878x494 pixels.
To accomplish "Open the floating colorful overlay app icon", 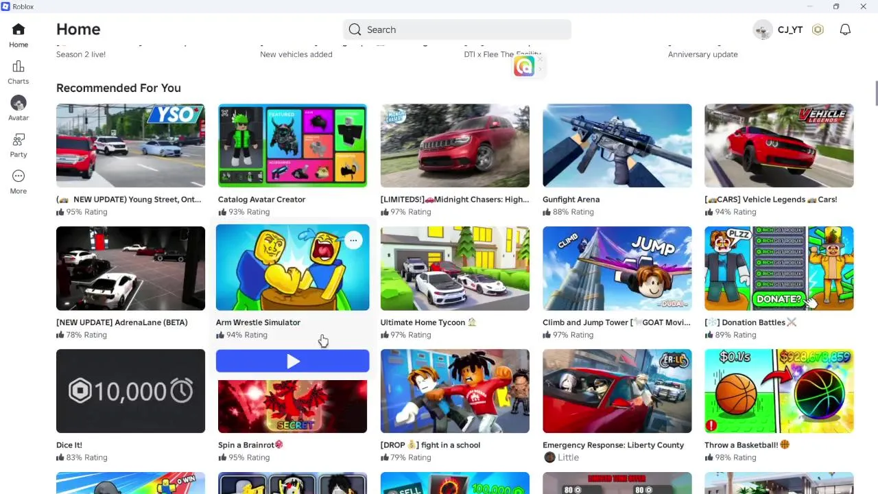I will point(524,66).
